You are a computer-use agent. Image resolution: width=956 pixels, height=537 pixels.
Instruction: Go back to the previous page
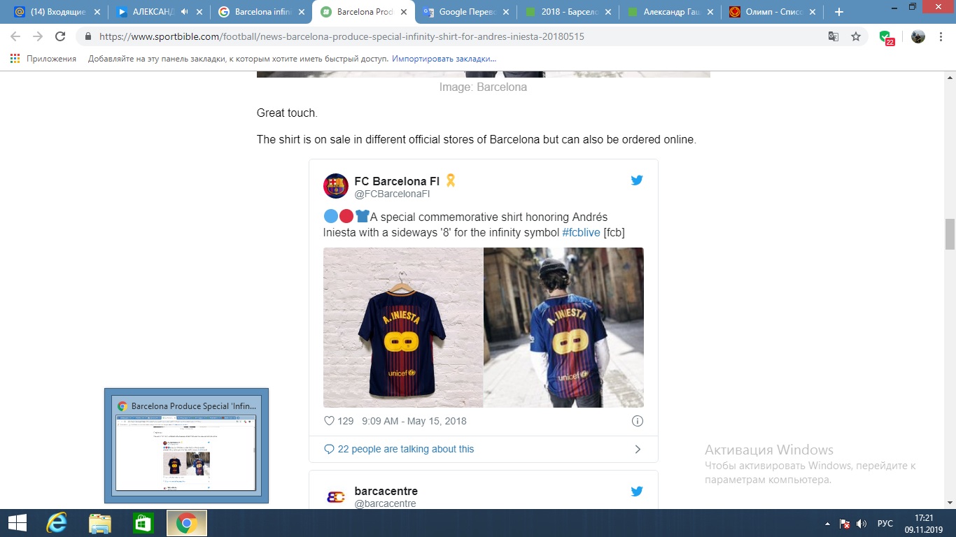click(15, 37)
